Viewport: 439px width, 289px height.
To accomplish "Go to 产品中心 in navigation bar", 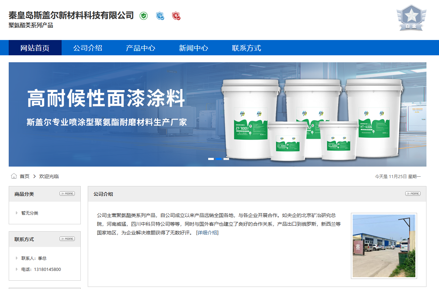I will [x=141, y=48].
